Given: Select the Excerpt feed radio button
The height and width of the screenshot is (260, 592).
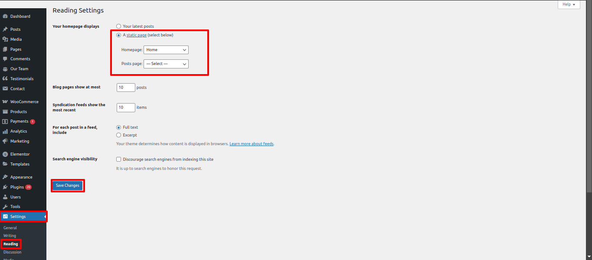Looking at the screenshot, I should click(x=119, y=135).
